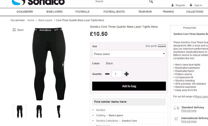Screen dimensions: 208x126
Task: Click the size guide ruler icon
Action: [162, 46]
